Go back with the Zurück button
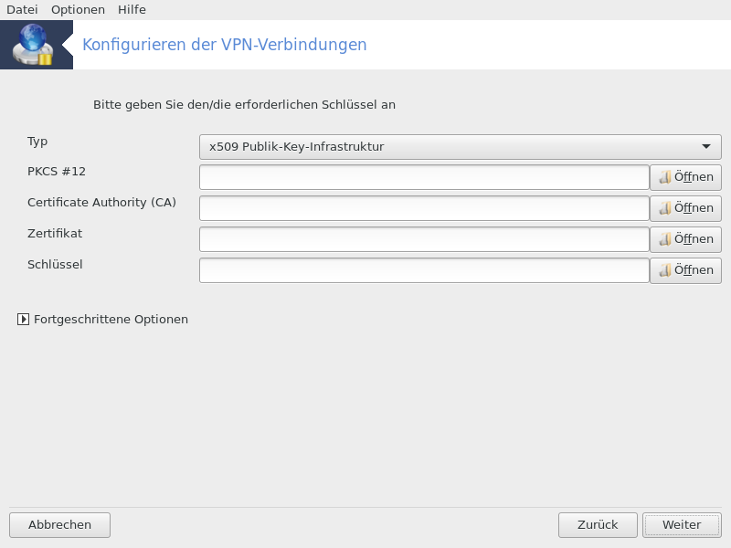731x548 pixels. coord(598,525)
